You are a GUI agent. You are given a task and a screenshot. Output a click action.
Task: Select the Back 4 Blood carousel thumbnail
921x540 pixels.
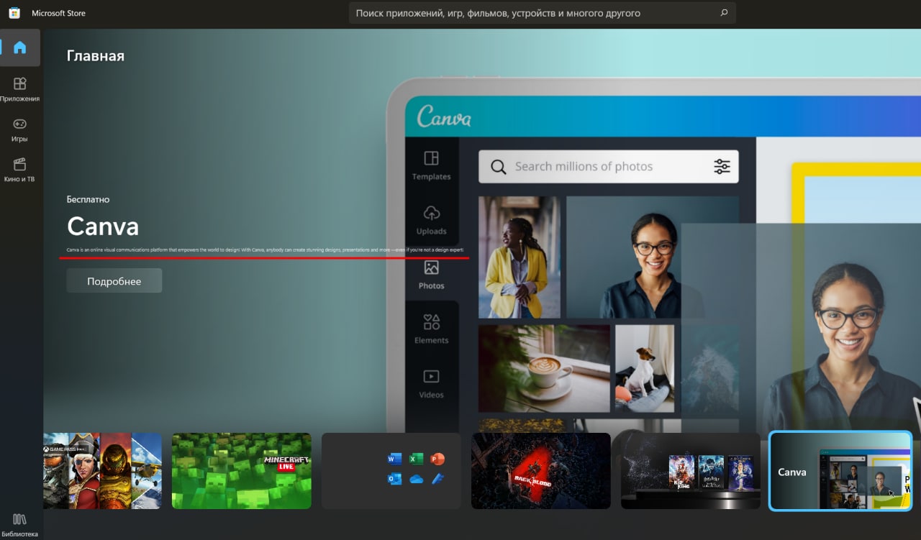pos(541,471)
